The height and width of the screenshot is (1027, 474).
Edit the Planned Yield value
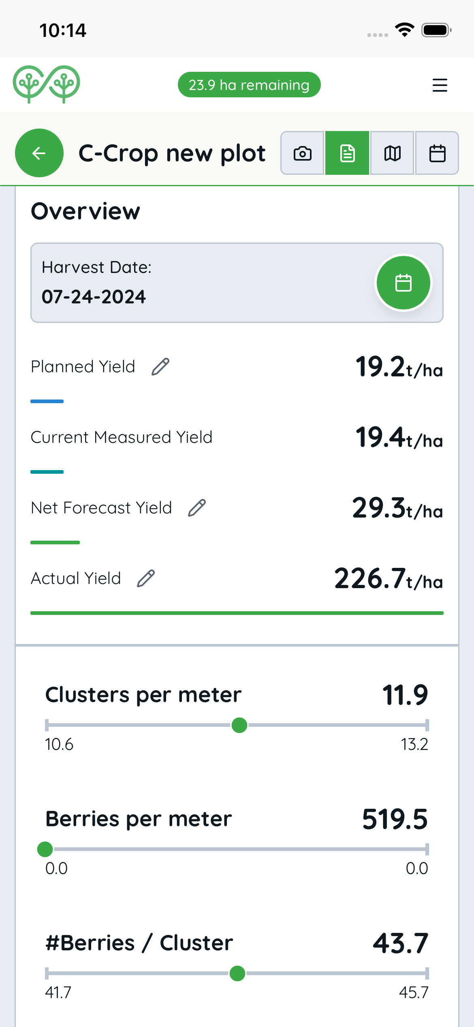160,367
